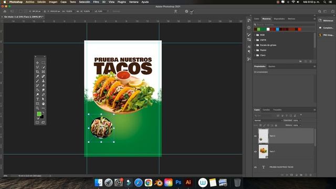
Task: Toggle pixel layer filter
Action: coord(278,115)
